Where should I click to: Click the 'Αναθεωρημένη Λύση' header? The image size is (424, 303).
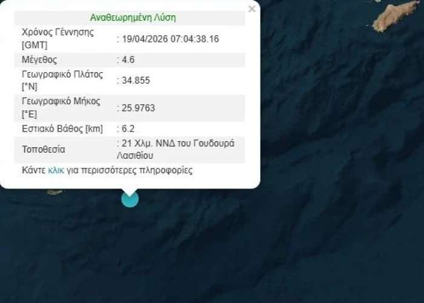133,18
